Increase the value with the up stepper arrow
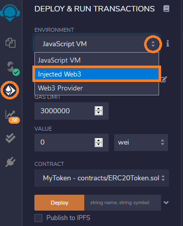183x226 pixels. [99, 141]
